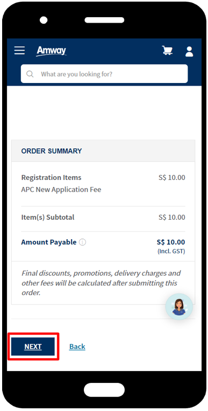
Task: Click the (Incl. GST) note
Action: point(171,252)
